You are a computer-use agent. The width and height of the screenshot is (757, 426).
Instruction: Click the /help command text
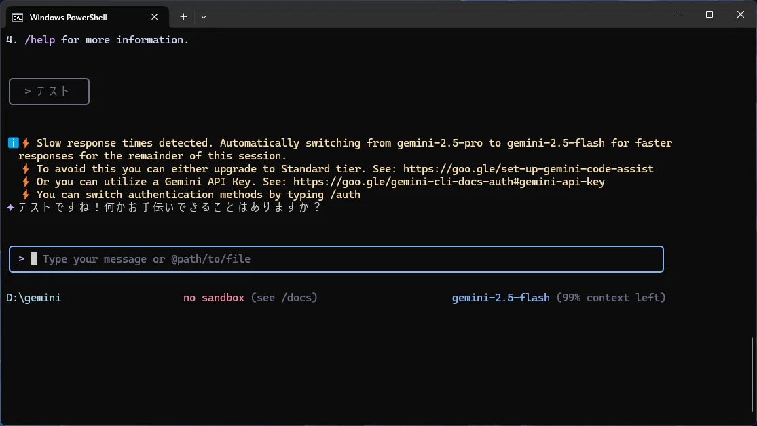tap(39, 40)
